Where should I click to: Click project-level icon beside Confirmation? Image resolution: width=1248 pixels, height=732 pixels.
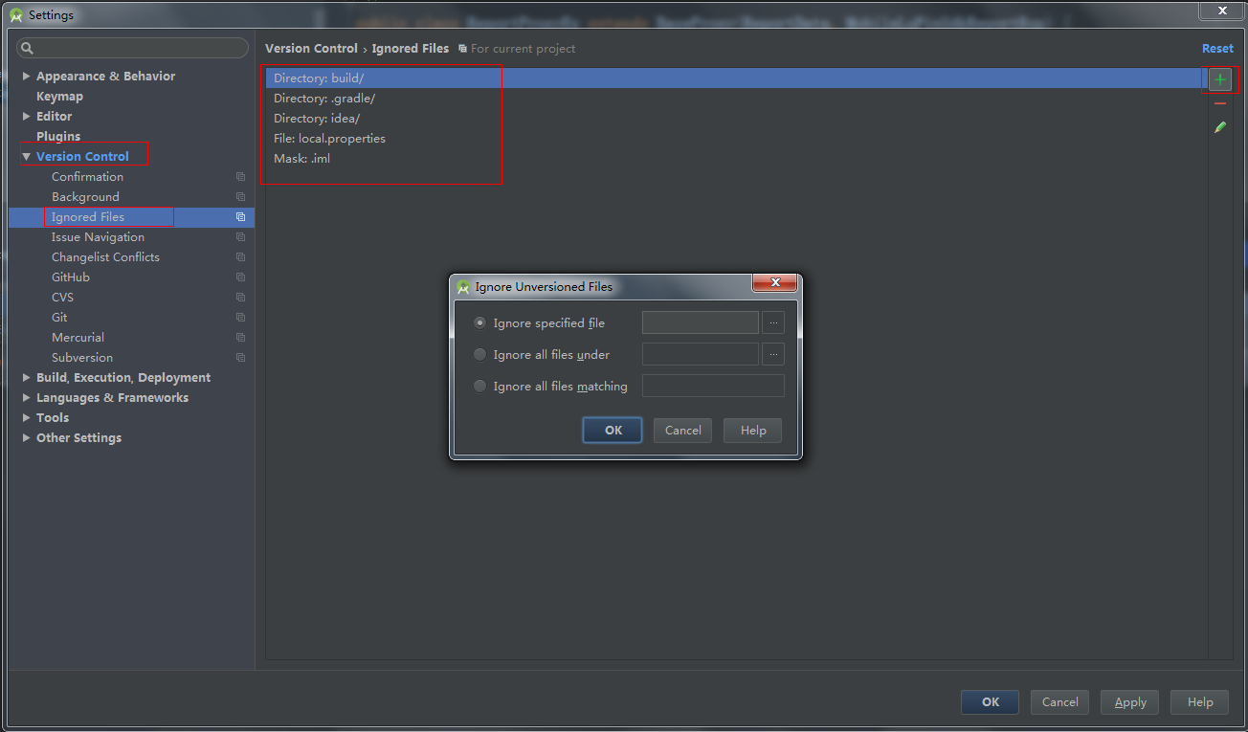(240, 177)
